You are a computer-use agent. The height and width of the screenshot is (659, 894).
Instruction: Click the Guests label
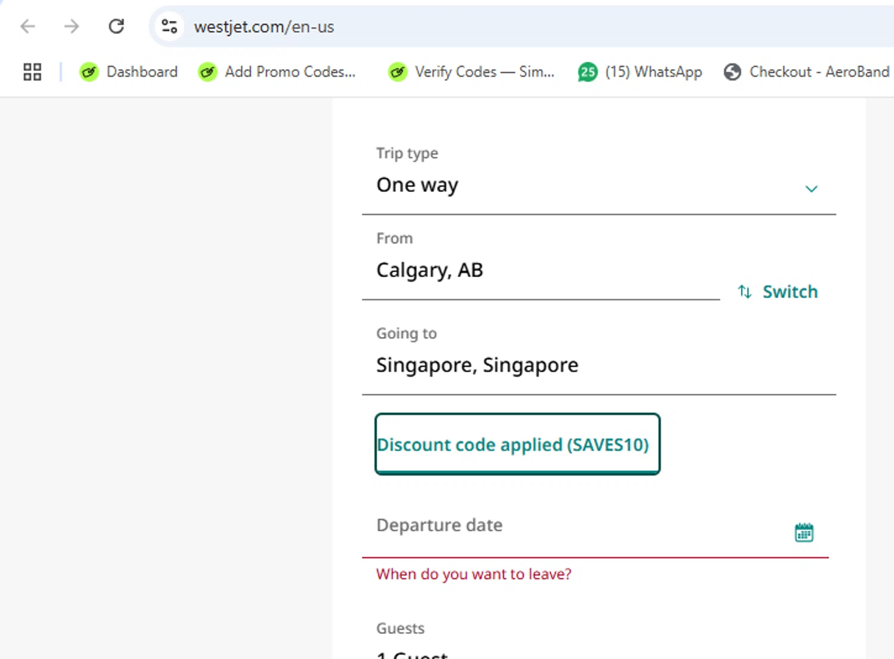click(401, 628)
